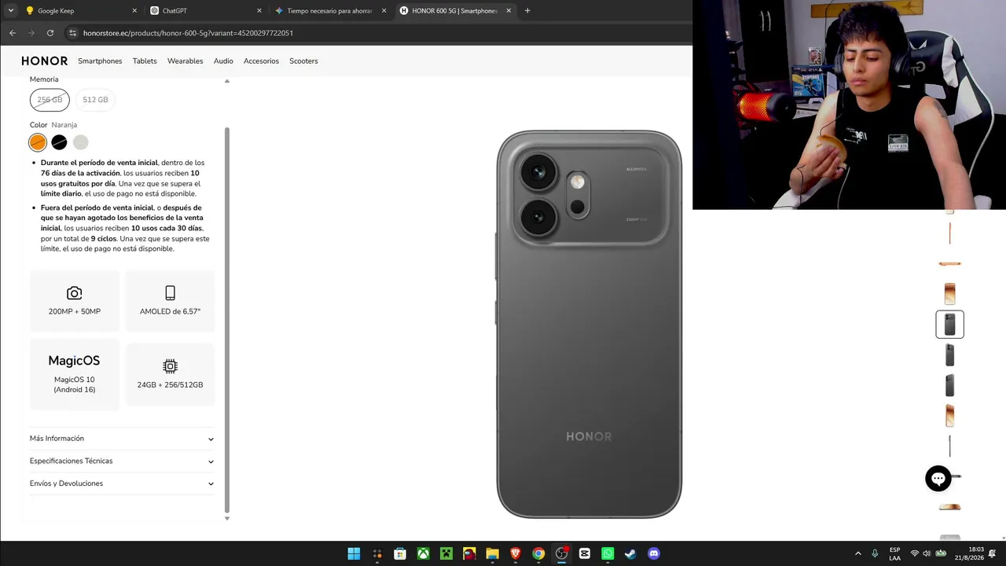The image size is (1006, 566).
Task: Switch to the ChatGPT tab
Action: point(206,11)
